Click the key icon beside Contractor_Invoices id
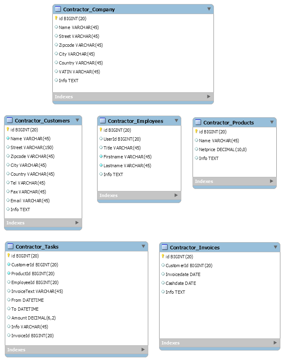The width and height of the screenshot is (284, 361). (163, 256)
